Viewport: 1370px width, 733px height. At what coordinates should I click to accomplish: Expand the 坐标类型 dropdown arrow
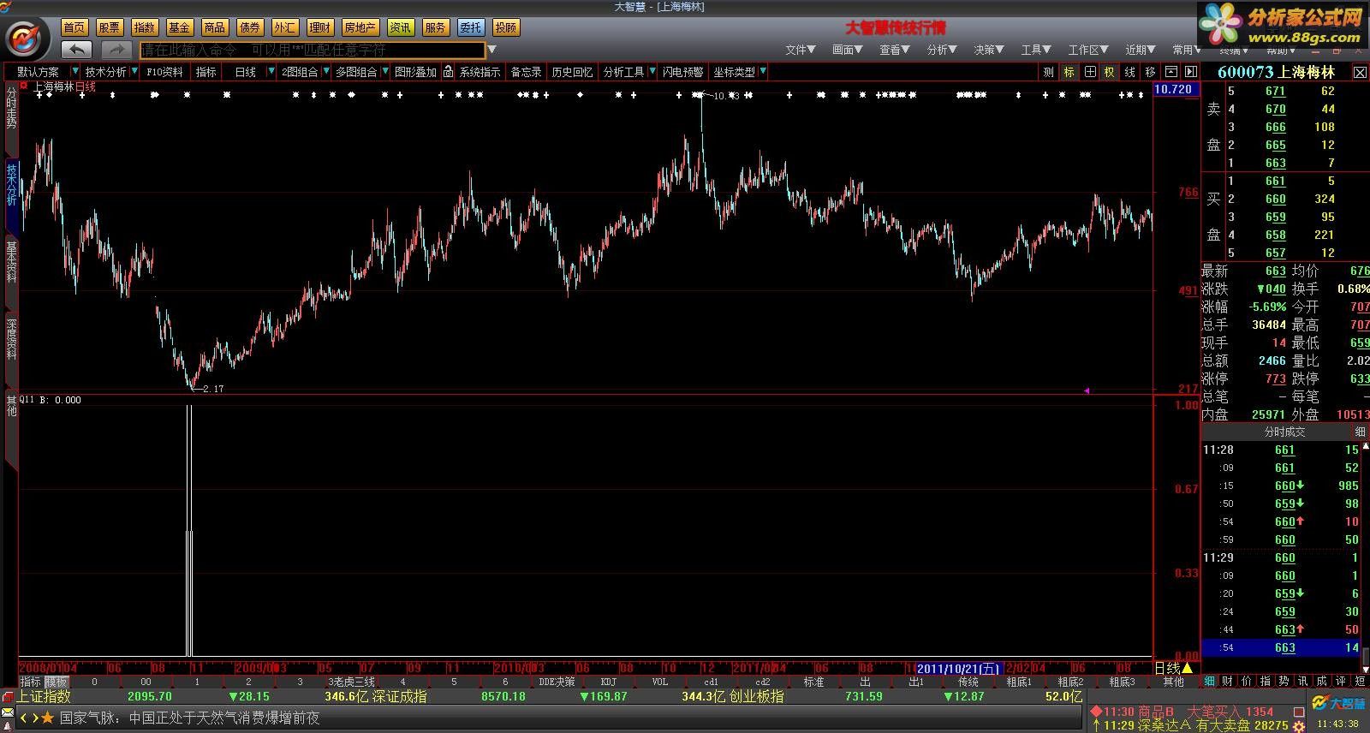coord(763,72)
